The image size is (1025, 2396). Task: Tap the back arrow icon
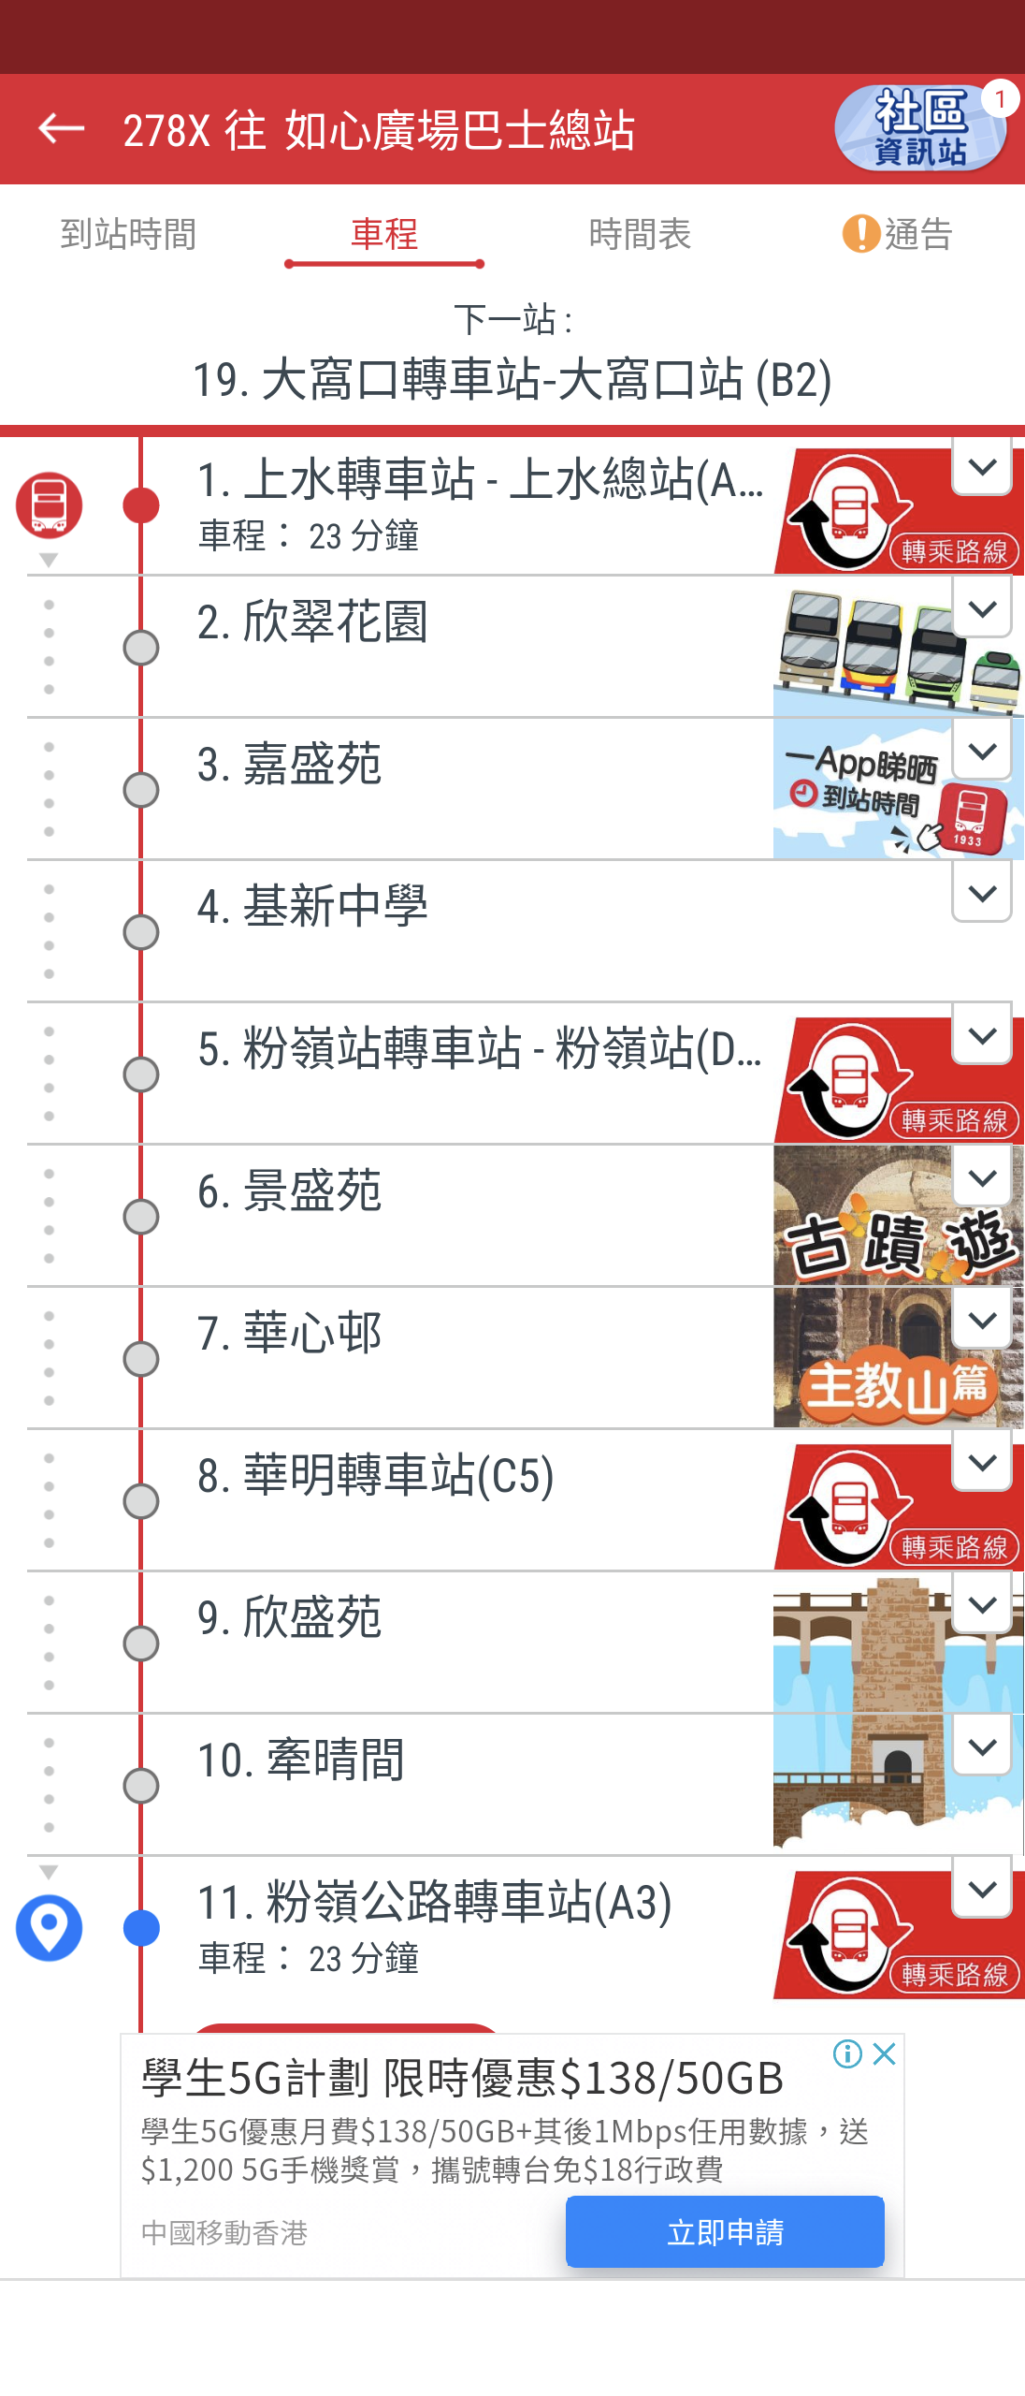tap(61, 128)
